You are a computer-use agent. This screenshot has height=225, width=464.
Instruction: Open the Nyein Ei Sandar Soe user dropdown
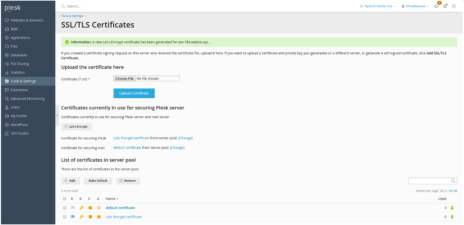[377, 6]
